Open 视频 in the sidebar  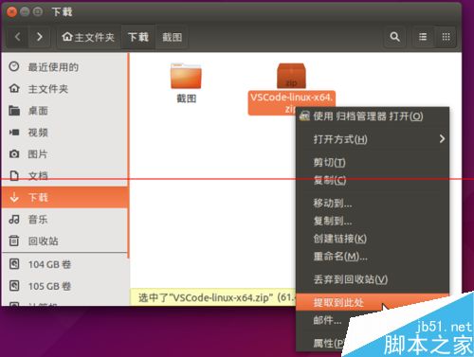click(x=64, y=133)
